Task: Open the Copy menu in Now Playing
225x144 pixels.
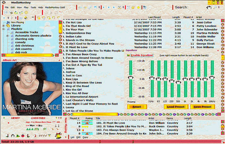Action: [x=85, y=137]
